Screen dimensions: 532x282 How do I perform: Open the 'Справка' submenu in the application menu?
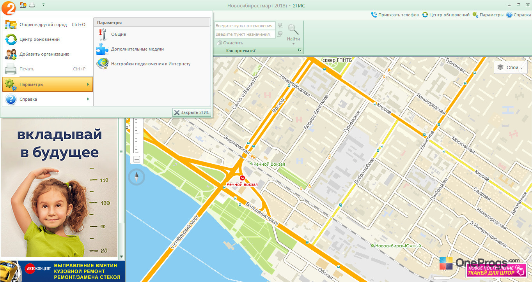48,99
